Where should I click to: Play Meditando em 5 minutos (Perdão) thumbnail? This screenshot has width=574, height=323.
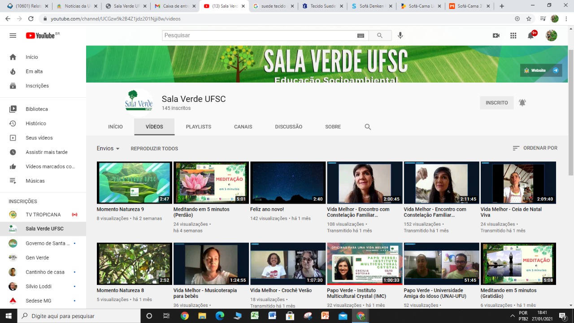pos(211,183)
